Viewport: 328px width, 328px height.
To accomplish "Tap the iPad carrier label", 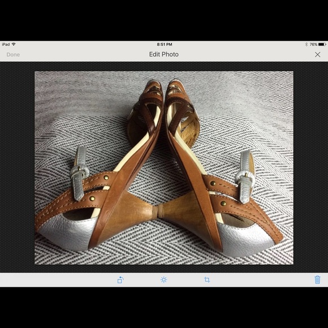I will [x=6, y=44].
